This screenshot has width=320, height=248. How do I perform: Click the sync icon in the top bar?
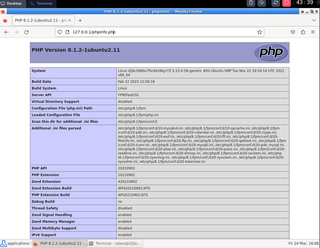(275, 3)
